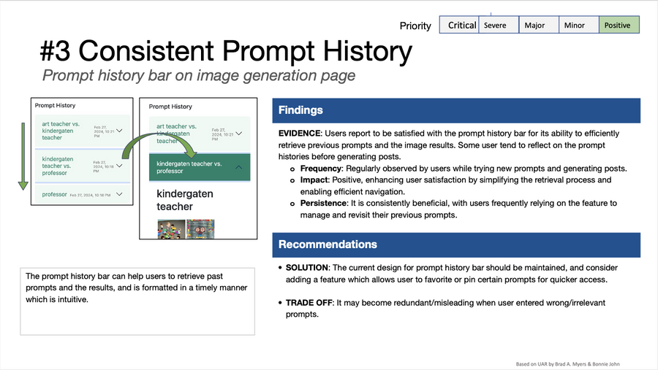
Task: Select the Minor priority box
Action: tap(579, 25)
